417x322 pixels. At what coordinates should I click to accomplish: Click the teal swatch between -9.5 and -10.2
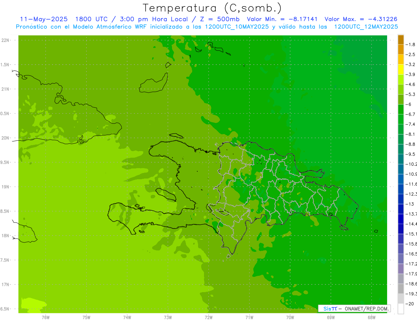pyautogui.click(x=401, y=159)
